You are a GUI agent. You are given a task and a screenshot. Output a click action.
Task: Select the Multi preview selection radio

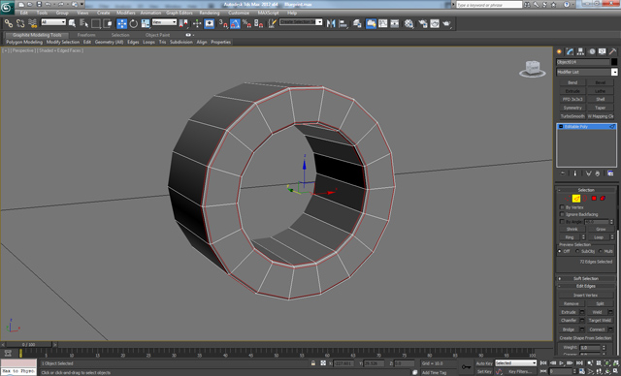pos(601,251)
